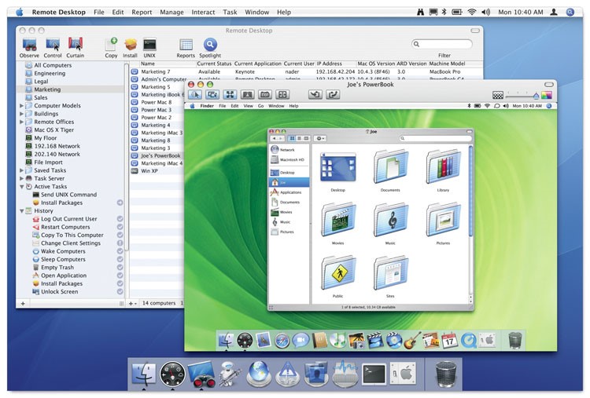
Task: Toggle share mouse control button
Action: 212,95
